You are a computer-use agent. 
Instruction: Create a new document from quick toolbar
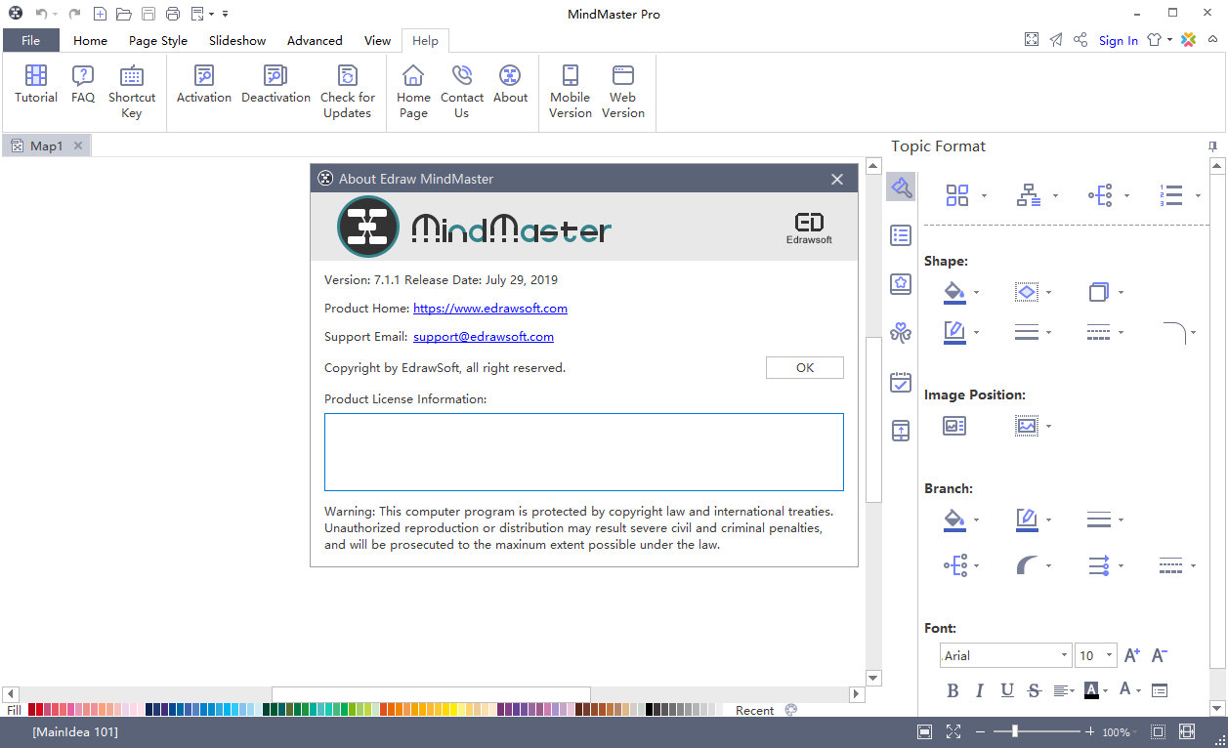point(100,14)
